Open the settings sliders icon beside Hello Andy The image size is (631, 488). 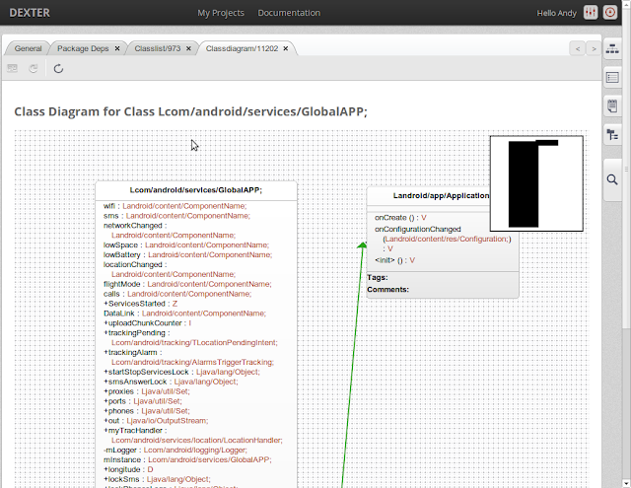pyautogui.click(x=591, y=13)
